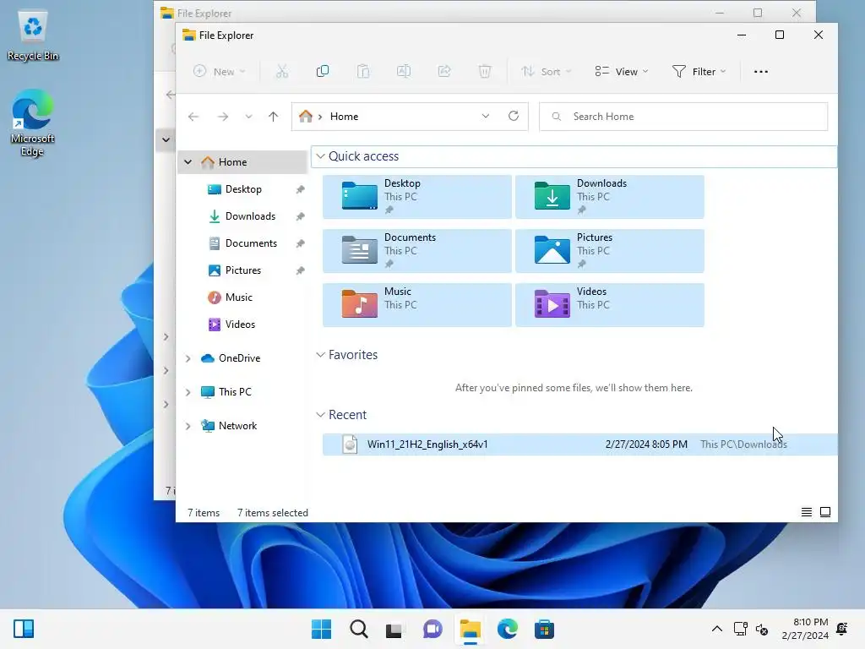Open the Downloads folder tile in Quick access
This screenshot has height=649, width=865.
(x=610, y=196)
